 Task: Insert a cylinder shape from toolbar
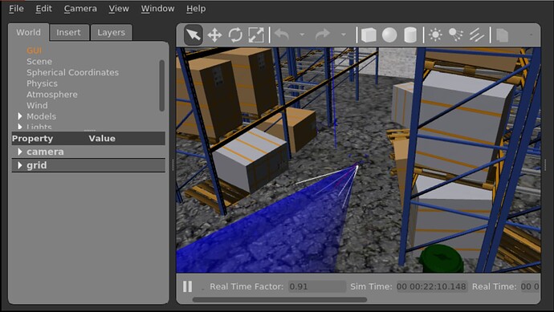pos(409,35)
